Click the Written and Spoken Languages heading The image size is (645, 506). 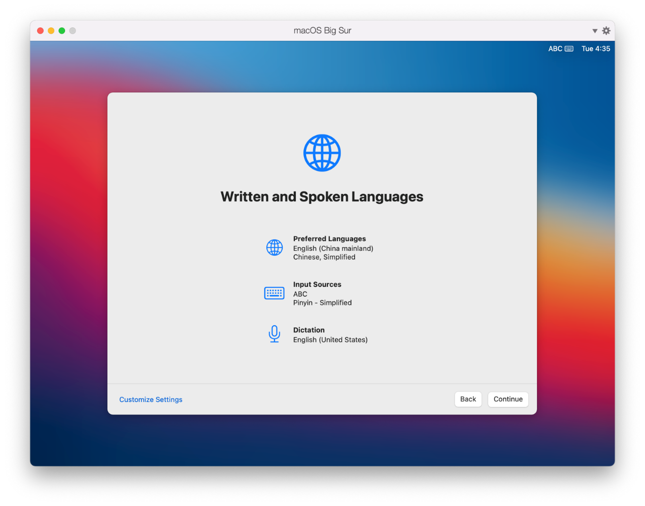pyautogui.click(x=322, y=197)
